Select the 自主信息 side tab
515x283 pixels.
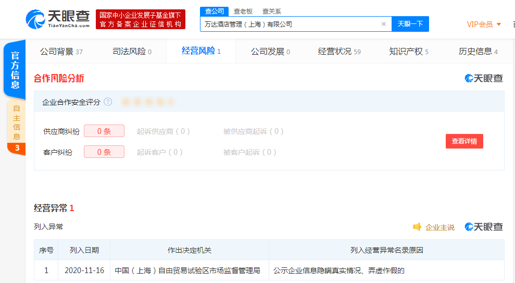17,122
